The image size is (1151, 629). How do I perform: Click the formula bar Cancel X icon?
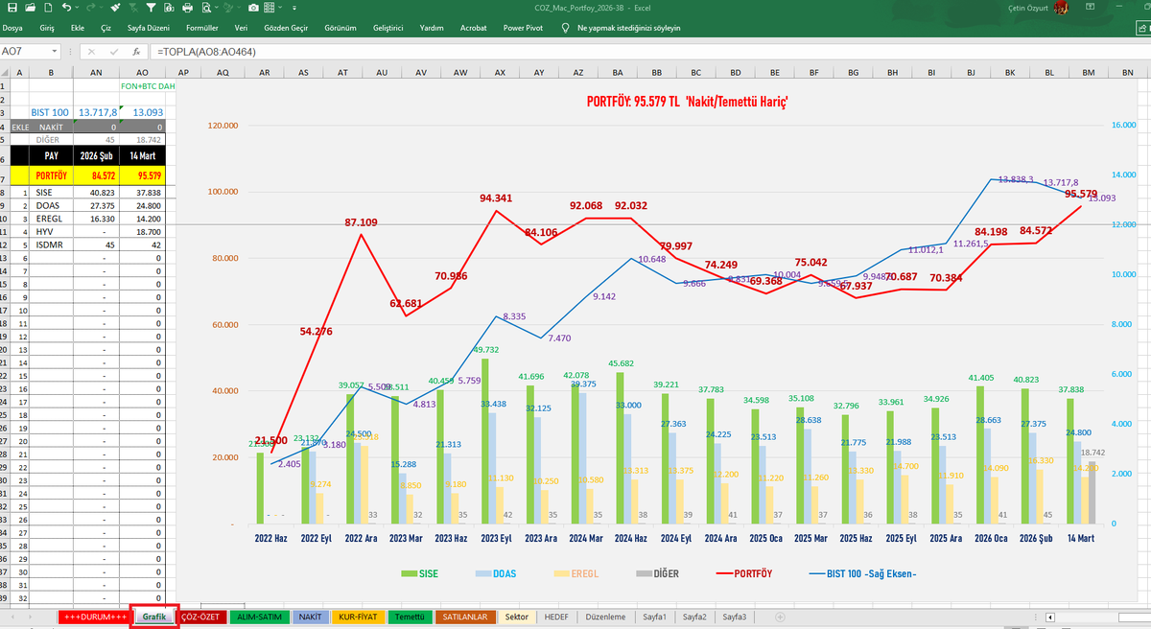(x=91, y=52)
